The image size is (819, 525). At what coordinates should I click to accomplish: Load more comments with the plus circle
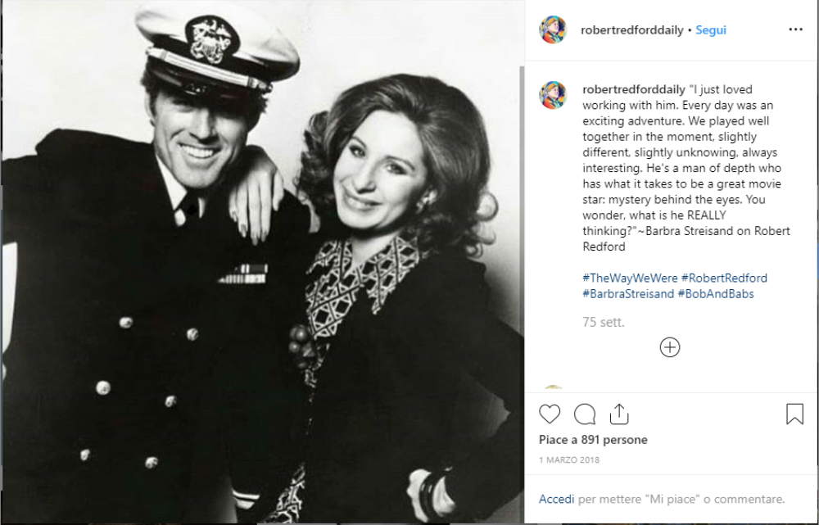tap(670, 347)
